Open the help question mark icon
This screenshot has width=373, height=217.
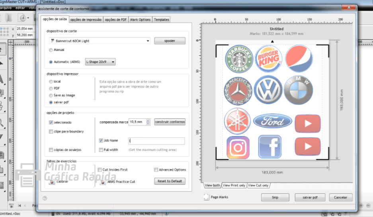click(45, 198)
